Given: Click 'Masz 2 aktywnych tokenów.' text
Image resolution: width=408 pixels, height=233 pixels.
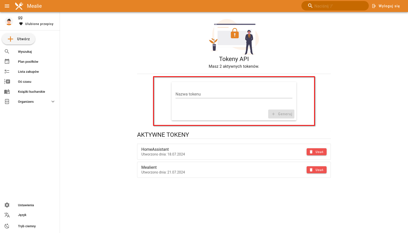Looking at the screenshot, I should point(234,66).
